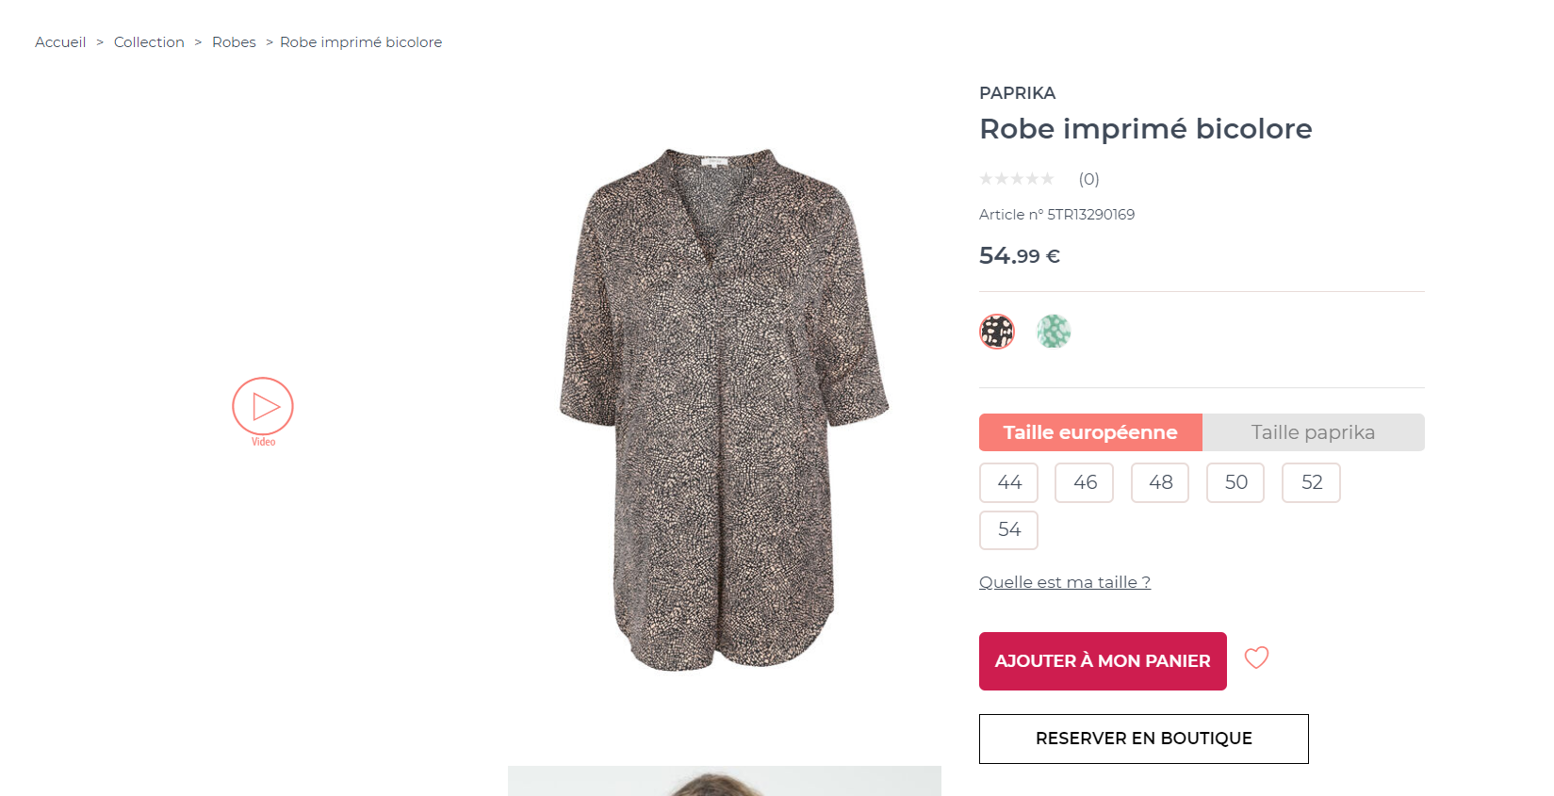Select the black and beige print swatch
The image size is (1554, 796).
click(997, 332)
